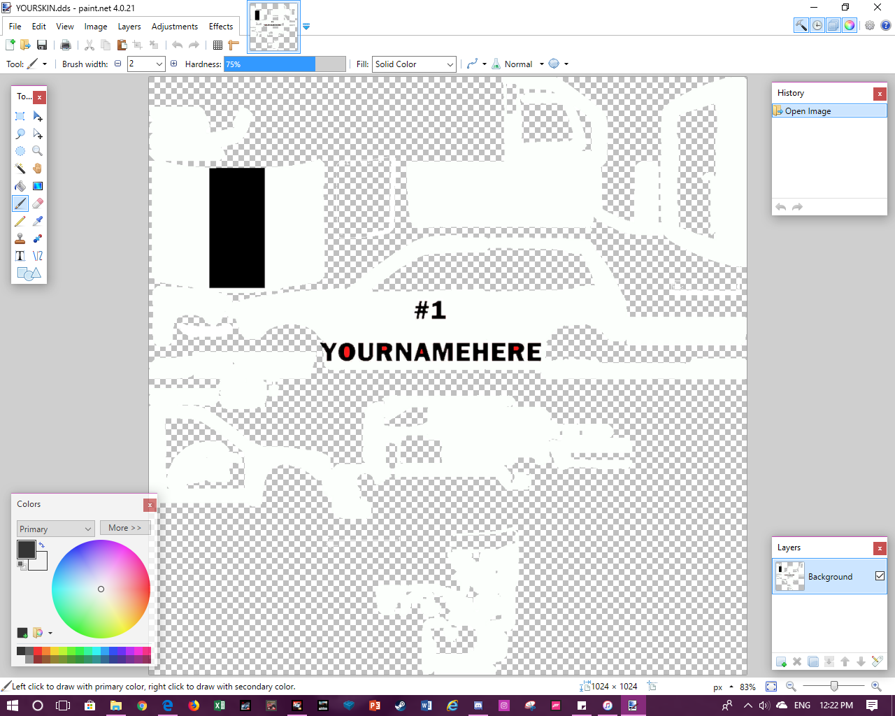Select the Magic Wand tool

click(20, 169)
